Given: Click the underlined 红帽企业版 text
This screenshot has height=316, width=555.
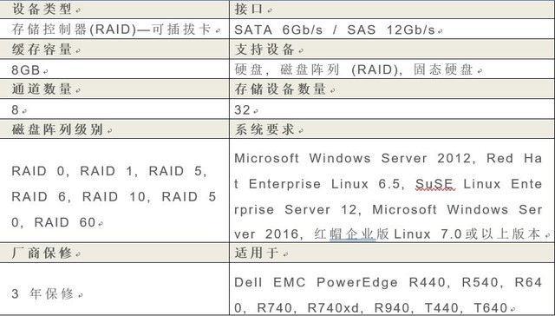Looking at the screenshot, I should [x=351, y=234].
